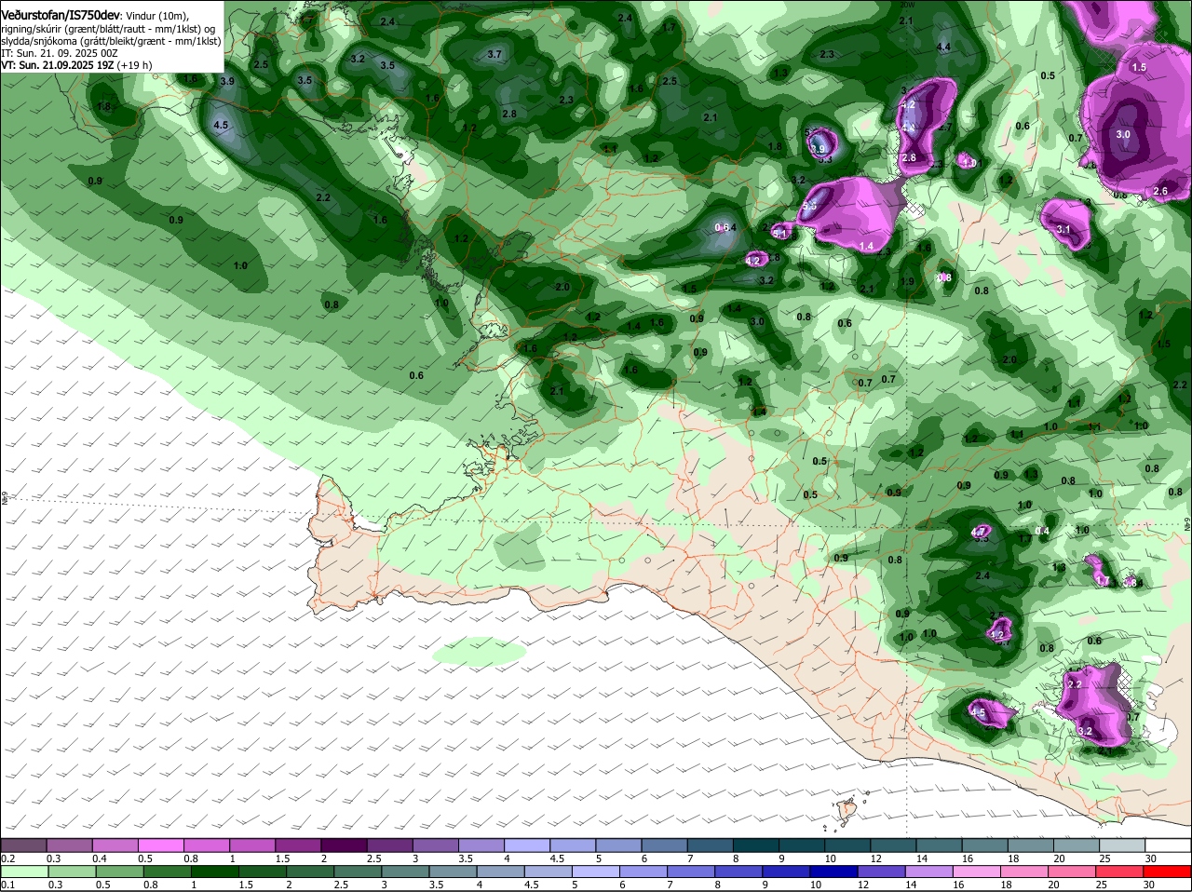Click upper legend swatch above the 25 label

pos(1121,845)
